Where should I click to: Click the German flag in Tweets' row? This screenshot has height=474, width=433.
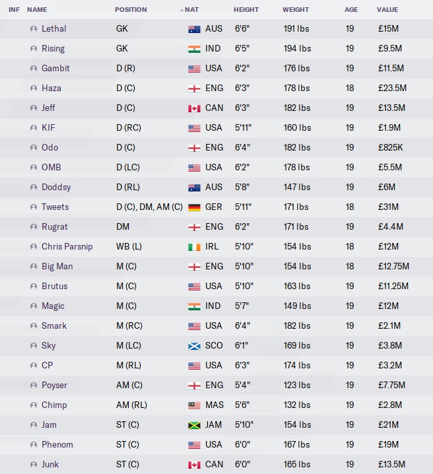[x=194, y=207]
